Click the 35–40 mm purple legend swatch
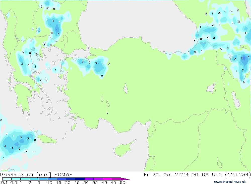This screenshot has height=184, width=251. coord(98,179)
